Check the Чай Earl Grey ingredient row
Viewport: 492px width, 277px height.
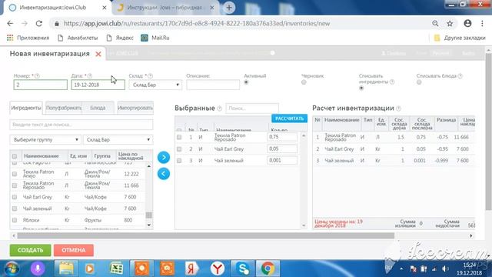coord(15,197)
